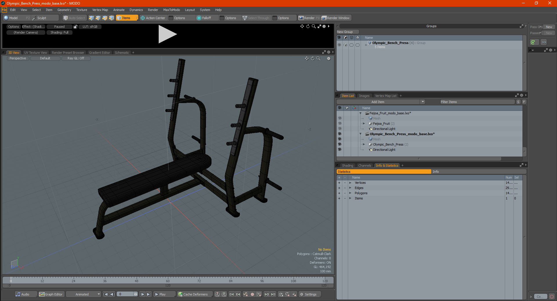Select Materials selection mode icon
Image resolution: width=557 pixels, height=301 pixels.
(111, 18)
